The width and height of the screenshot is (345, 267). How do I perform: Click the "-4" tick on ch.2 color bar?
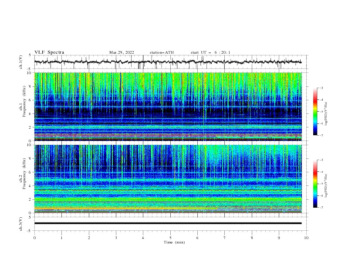tap(321, 172)
